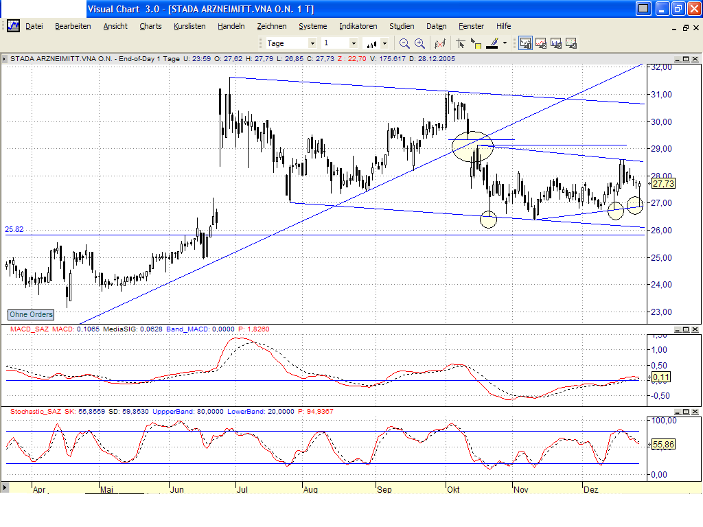Viewport: 703px width, 527px height.
Task: Toggle the chart window 2 button
Action: pyautogui.click(x=542, y=43)
